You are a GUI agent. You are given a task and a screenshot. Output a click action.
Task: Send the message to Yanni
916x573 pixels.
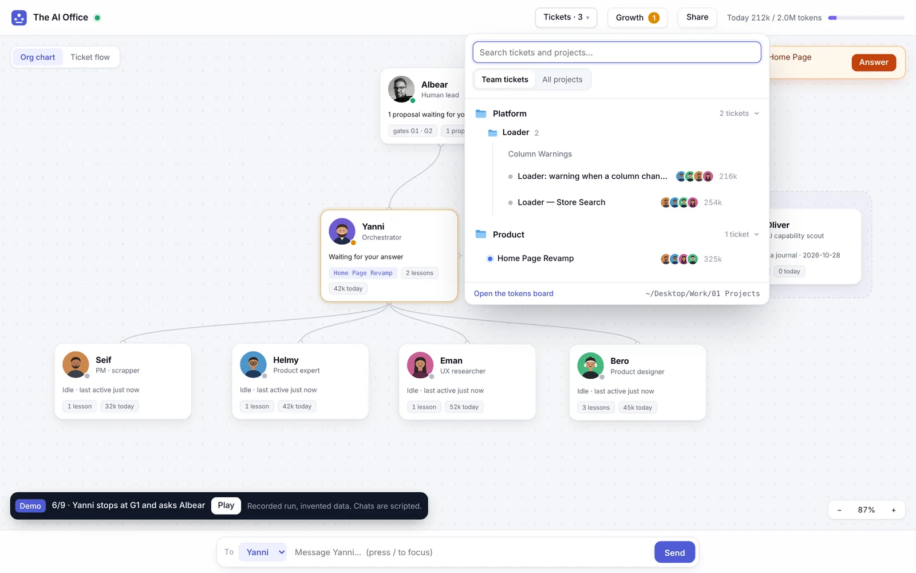pos(674,552)
